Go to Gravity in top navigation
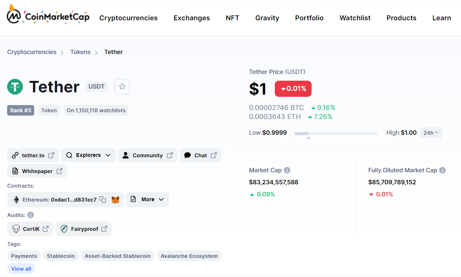Screen dimensions: 461x277 267,18
